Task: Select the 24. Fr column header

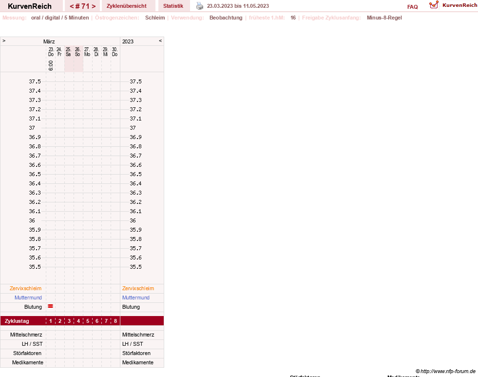Action: pyautogui.click(x=59, y=52)
